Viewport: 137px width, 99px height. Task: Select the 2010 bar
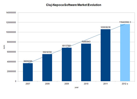[86, 62]
